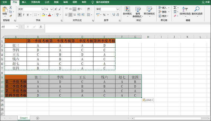
Task: Add a new sheet with plus icon
Action: tap(38, 118)
